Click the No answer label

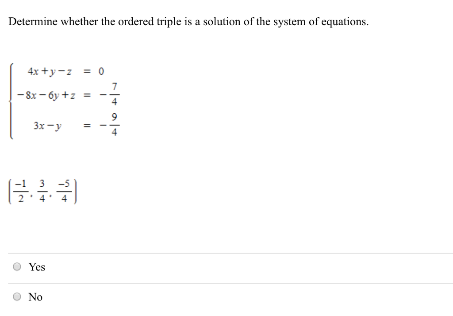(x=35, y=297)
